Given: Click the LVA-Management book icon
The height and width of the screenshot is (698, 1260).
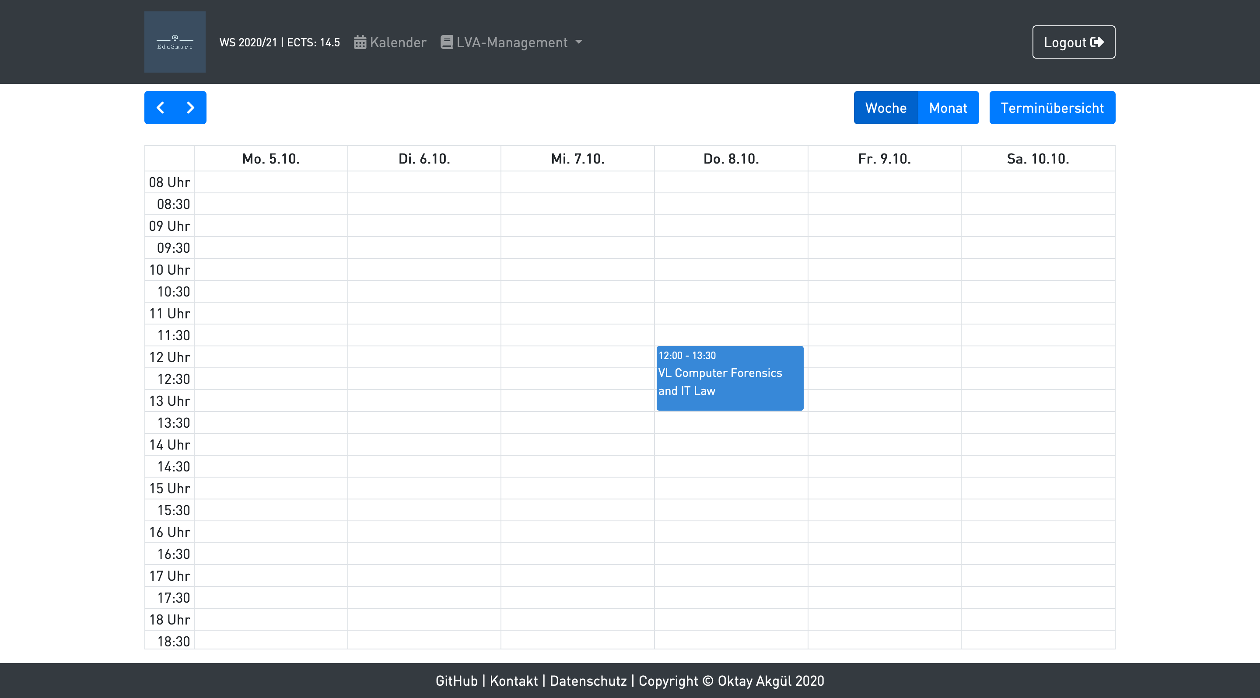Looking at the screenshot, I should tap(447, 42).
